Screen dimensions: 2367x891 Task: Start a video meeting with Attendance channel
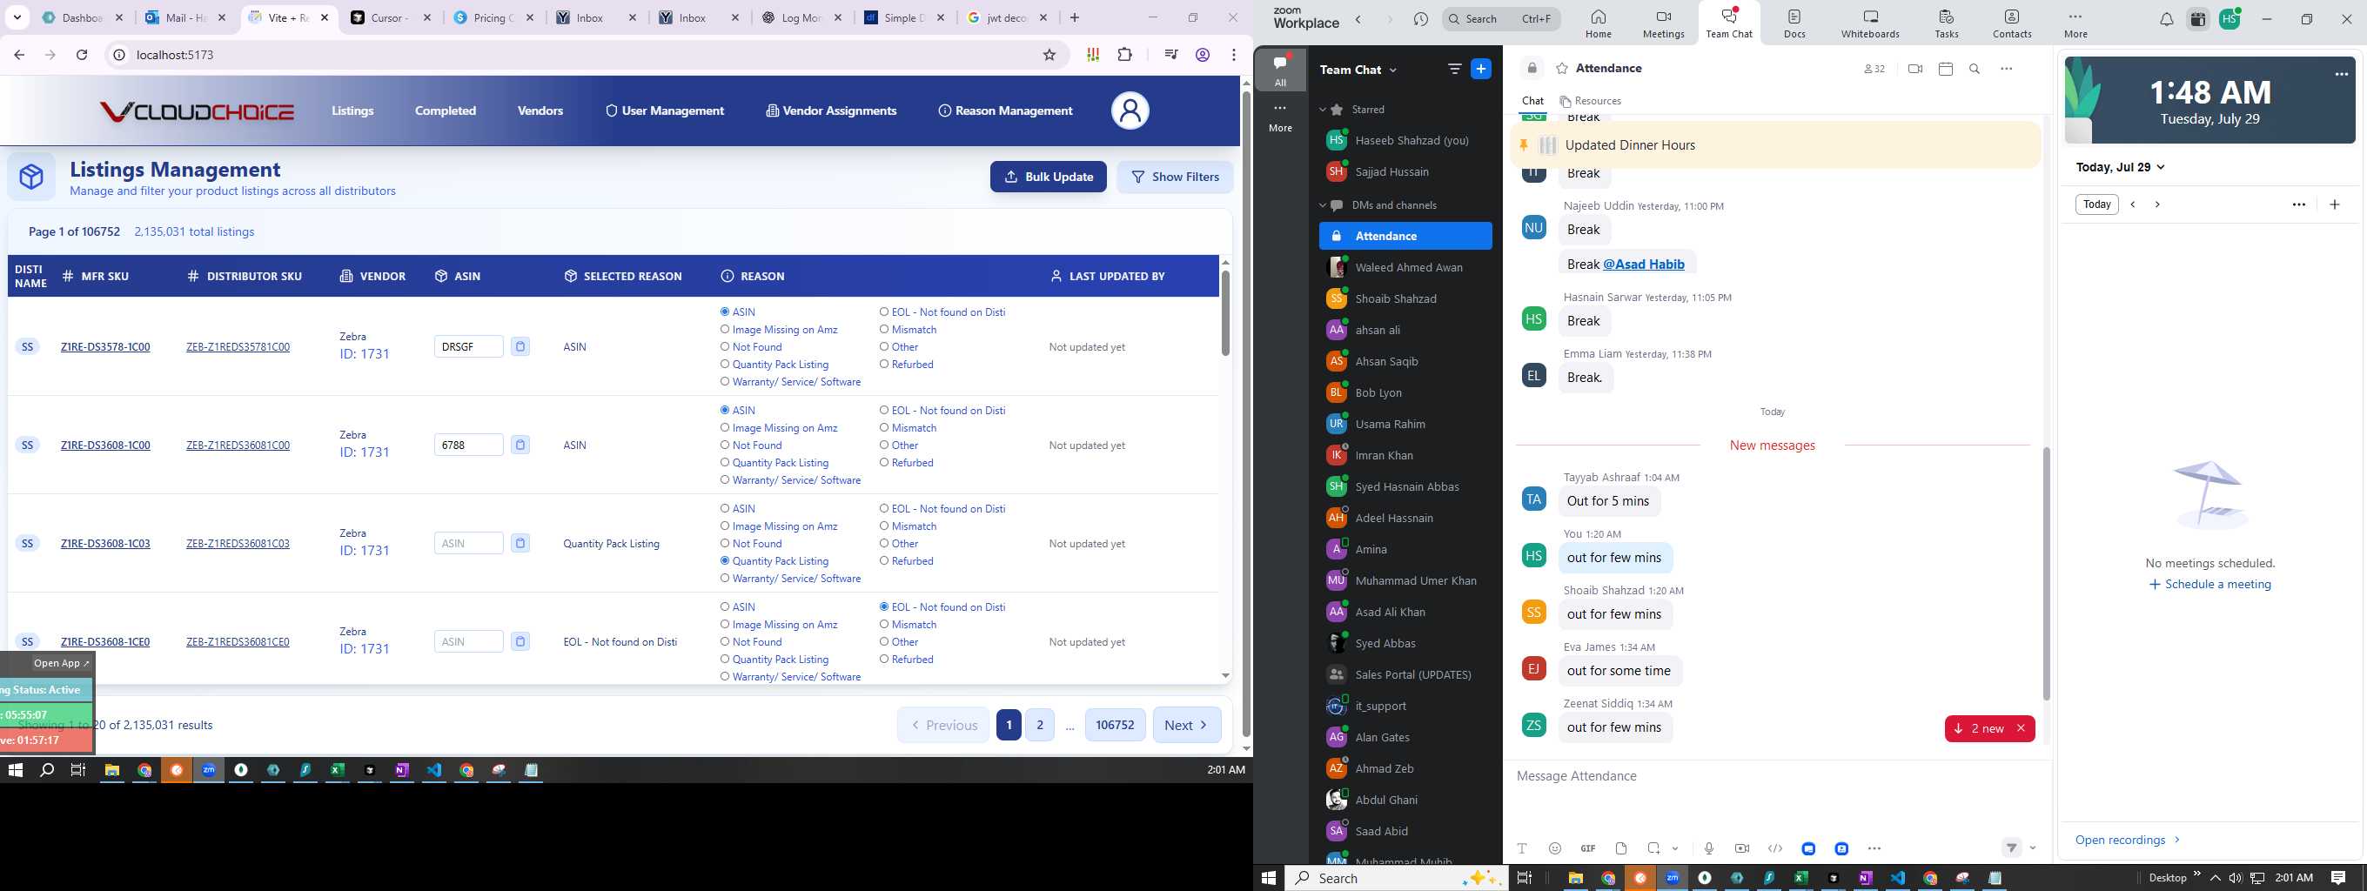1914,69
